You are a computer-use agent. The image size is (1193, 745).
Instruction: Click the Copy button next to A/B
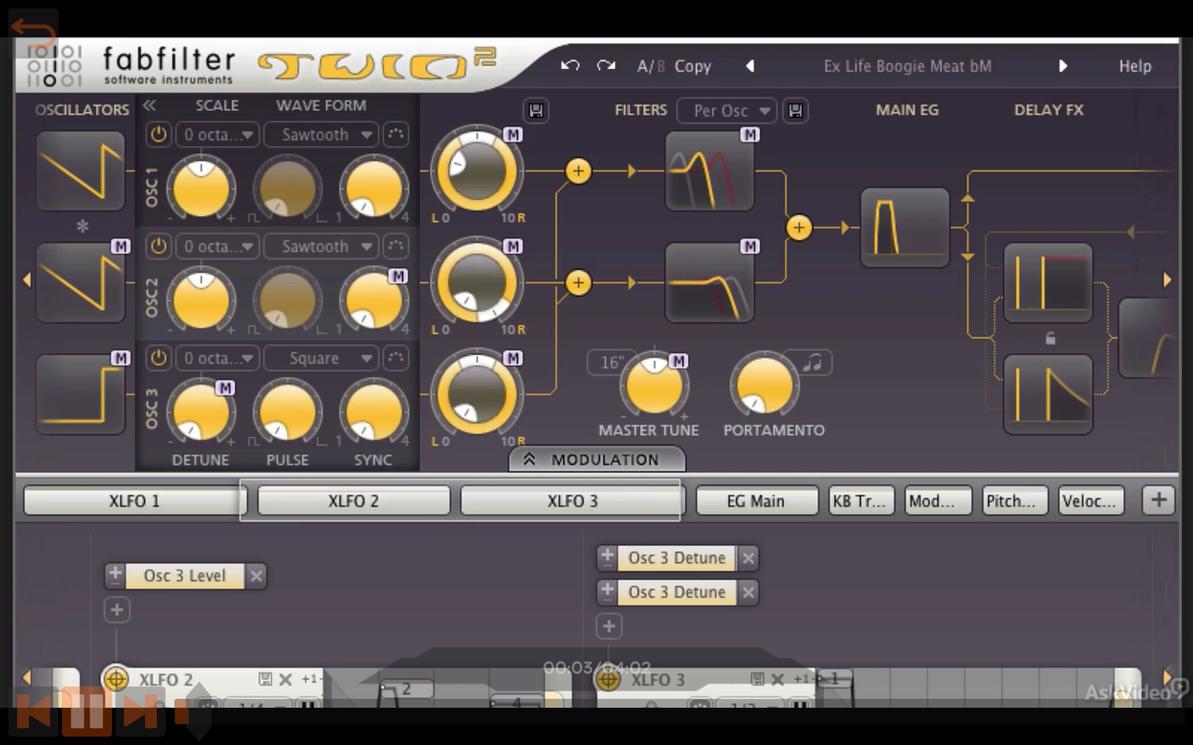click(x=692, y=66)
